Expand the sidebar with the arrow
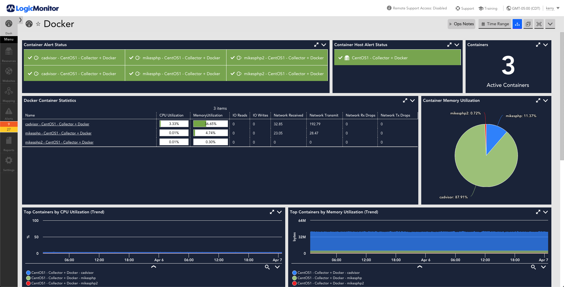Image resolution: width=564 pixels, height=287 pixels. point(20,20)
